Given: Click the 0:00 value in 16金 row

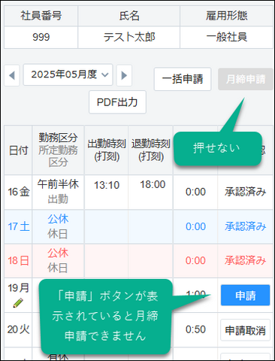Looking at the screenshot, I should pos(195,192).
